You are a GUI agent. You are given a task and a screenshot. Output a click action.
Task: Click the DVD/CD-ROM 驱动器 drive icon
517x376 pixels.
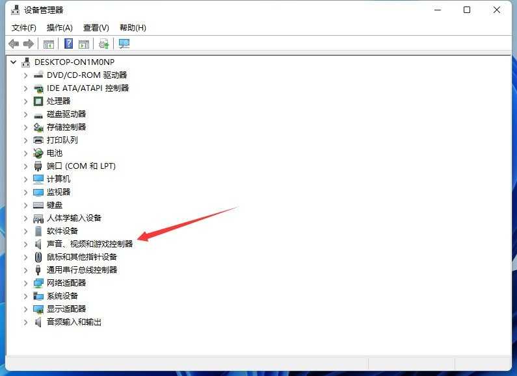(x=38, y=75)
